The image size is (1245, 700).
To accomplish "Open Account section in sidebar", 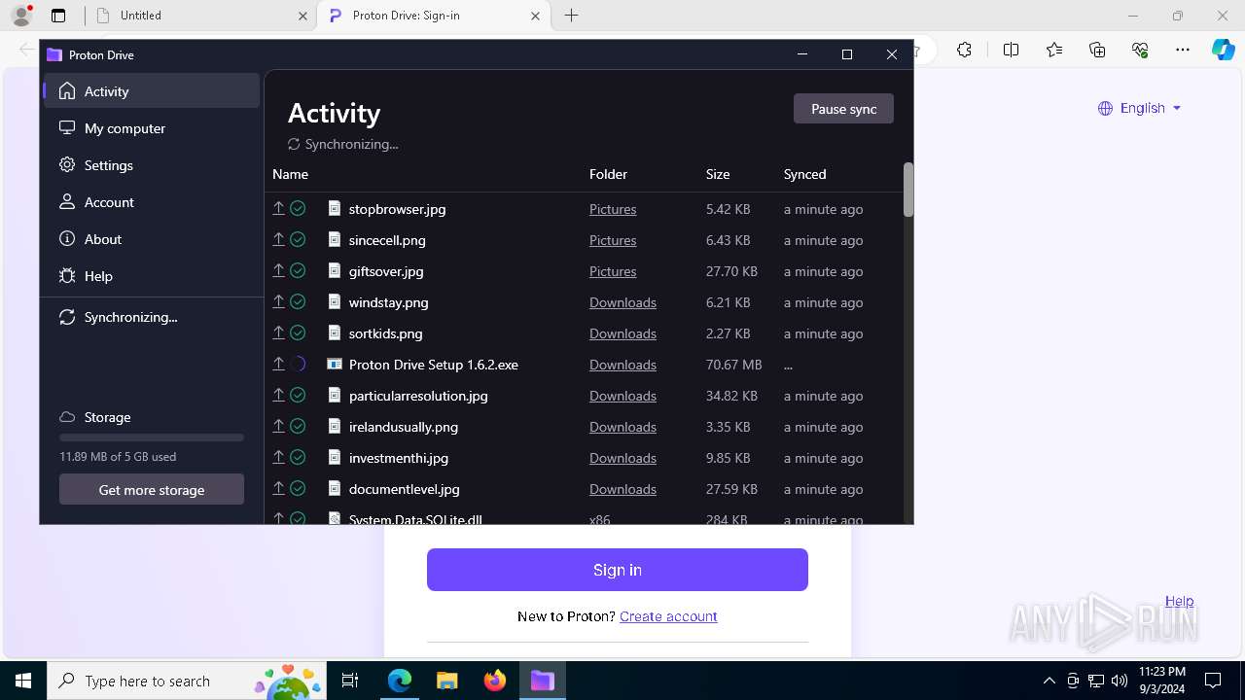I will [151, 201].
